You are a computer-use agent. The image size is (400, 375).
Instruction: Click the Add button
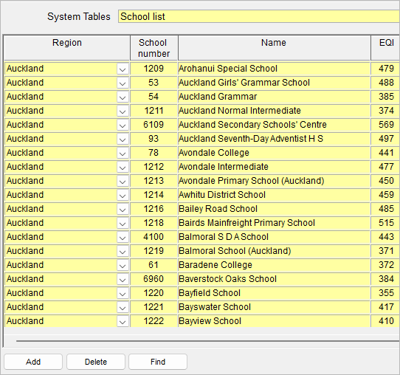point(33,362)
